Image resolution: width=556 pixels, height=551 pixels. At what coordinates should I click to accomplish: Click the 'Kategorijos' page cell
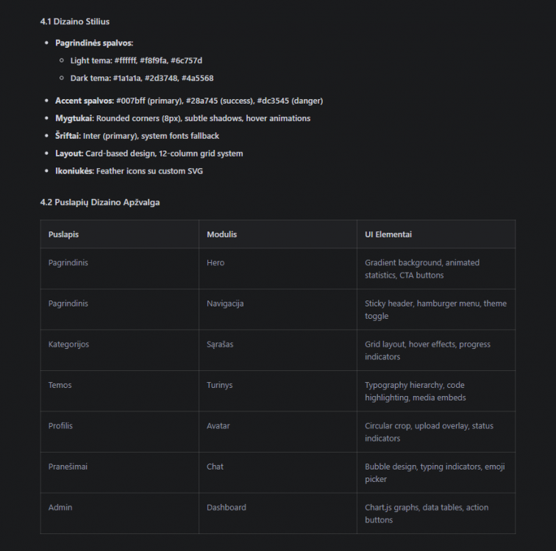coord(119,350)
